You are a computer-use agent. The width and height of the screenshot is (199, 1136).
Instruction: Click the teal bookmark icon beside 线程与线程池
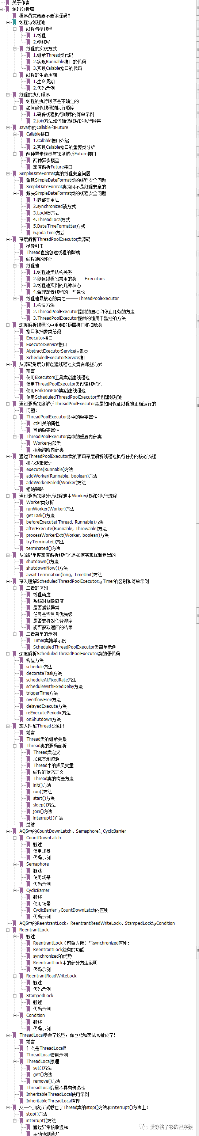(14, 22)
